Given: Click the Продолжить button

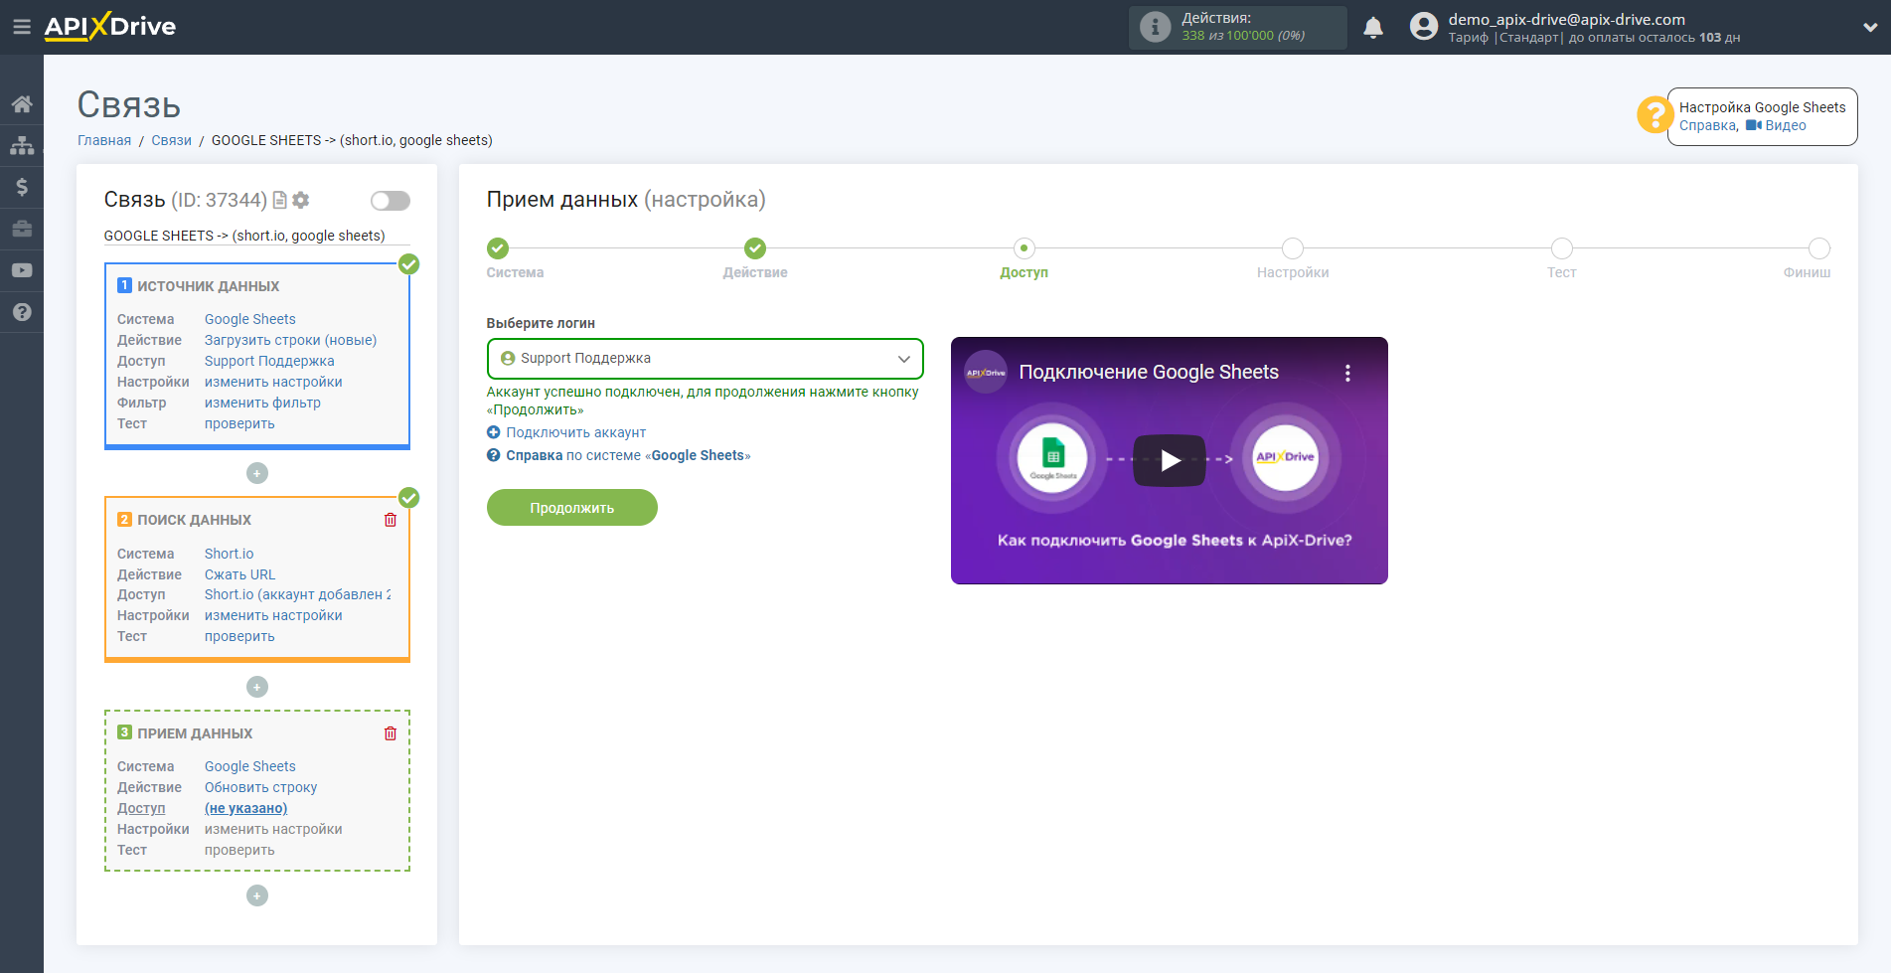Looking at the screenshot, I should coord(572,508).
